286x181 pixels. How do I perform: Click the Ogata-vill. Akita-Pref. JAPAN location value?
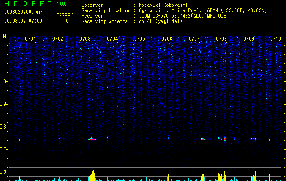click(x=203, y=10)
